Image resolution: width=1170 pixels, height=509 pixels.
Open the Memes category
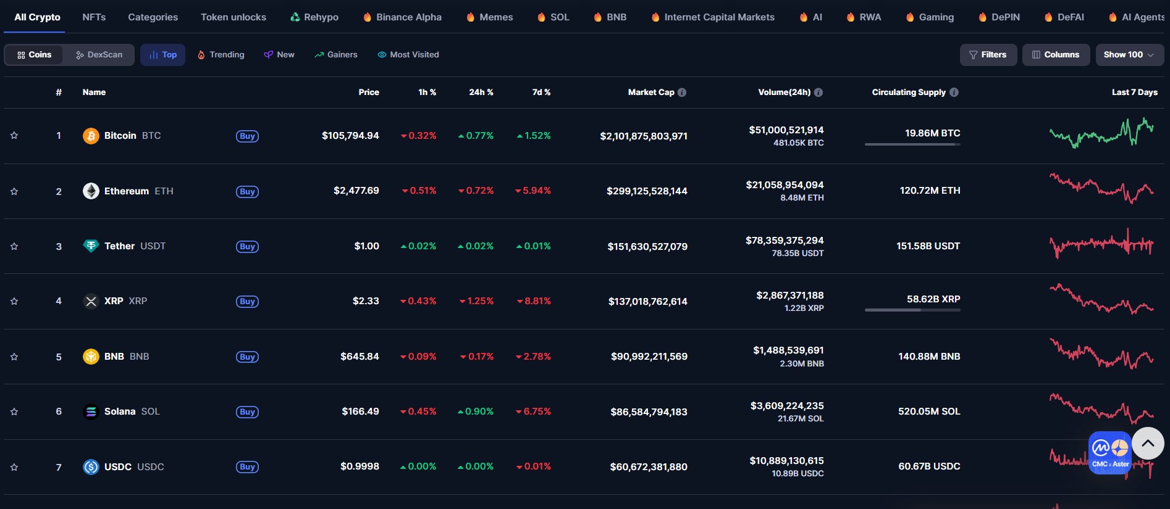click(489, 17)
